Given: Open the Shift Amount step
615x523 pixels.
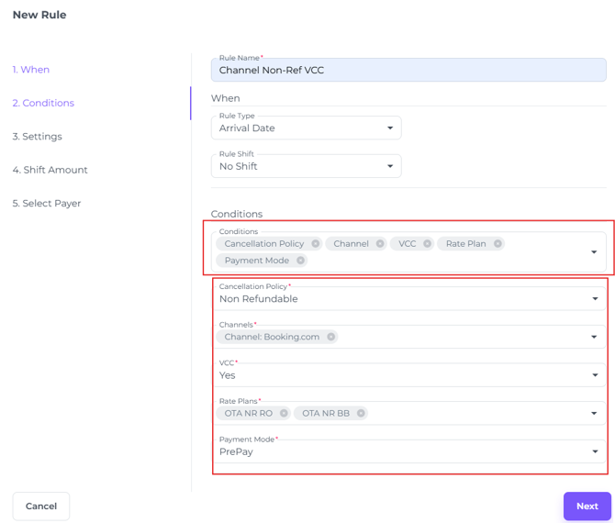Looking at the screenshot, I should point(50,170).
